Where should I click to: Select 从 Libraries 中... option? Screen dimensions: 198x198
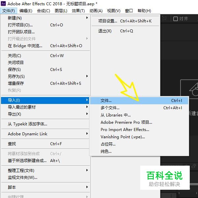click(x=139, y=115)
